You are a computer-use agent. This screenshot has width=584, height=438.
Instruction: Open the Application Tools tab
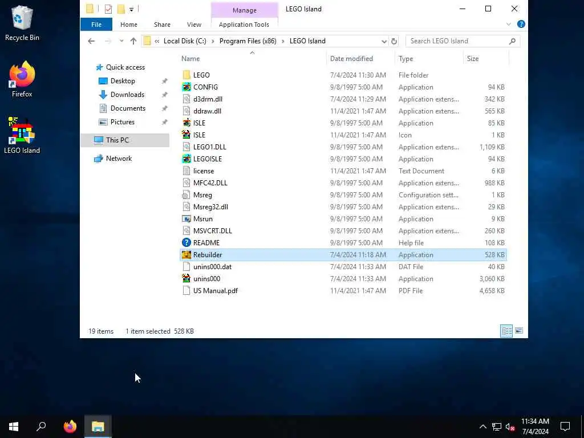pos(244,25)
